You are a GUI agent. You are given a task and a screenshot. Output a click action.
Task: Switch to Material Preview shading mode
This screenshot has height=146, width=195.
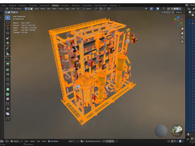pyautogui.click(x=178, y=9)
